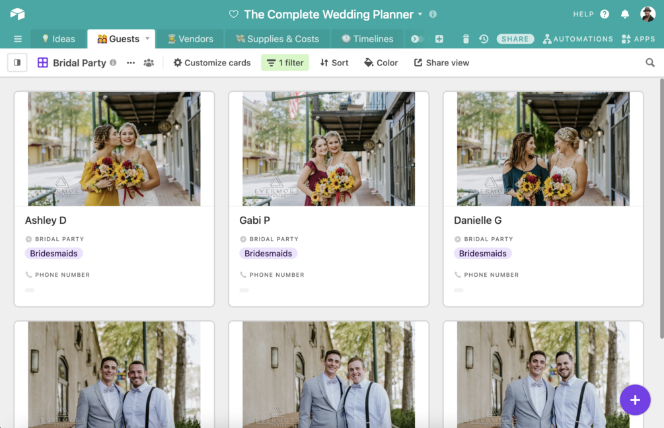
Task: Click Bridesmaids tag on Danielle G card
Action: click(x=483, y=253)
